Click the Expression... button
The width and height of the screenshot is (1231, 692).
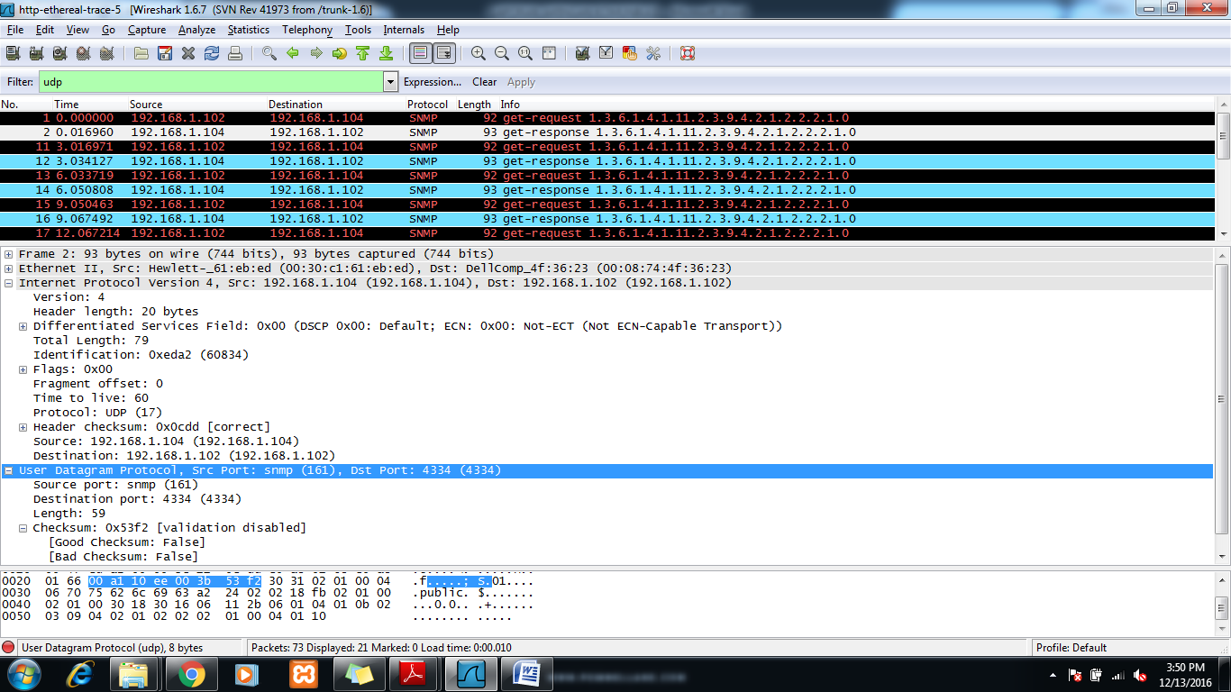click(433, 82)
